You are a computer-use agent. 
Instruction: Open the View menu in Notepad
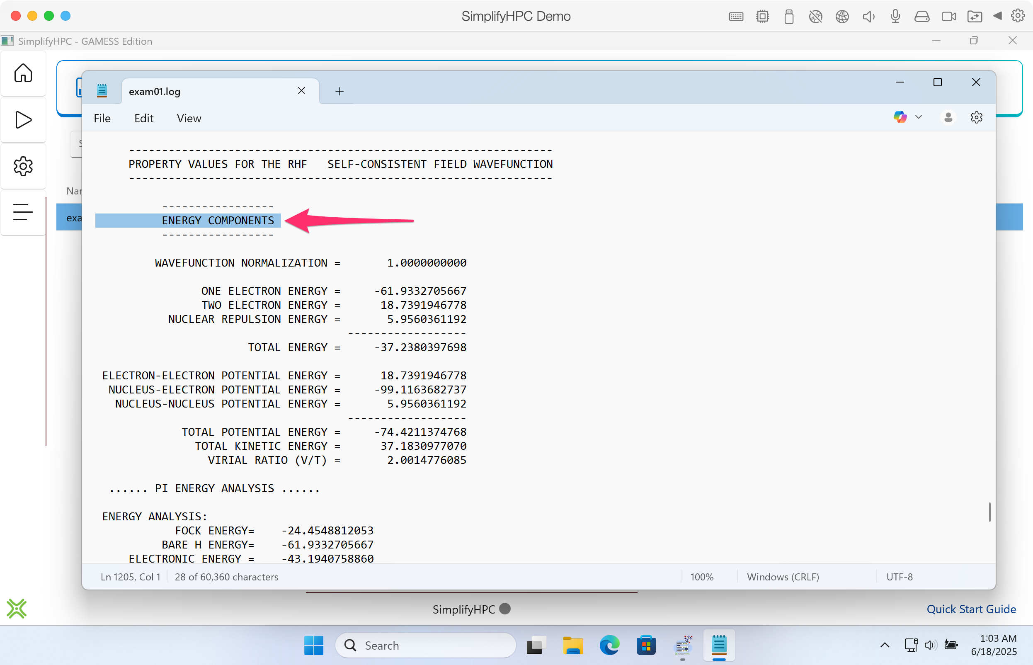click(189, 118)
